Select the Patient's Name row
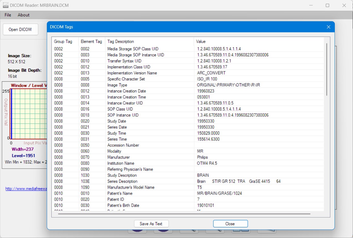 (x=170, y=193)
